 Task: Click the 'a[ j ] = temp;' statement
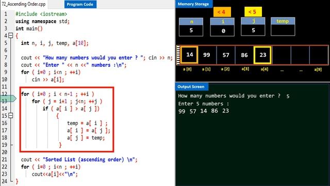pos(86,138)
